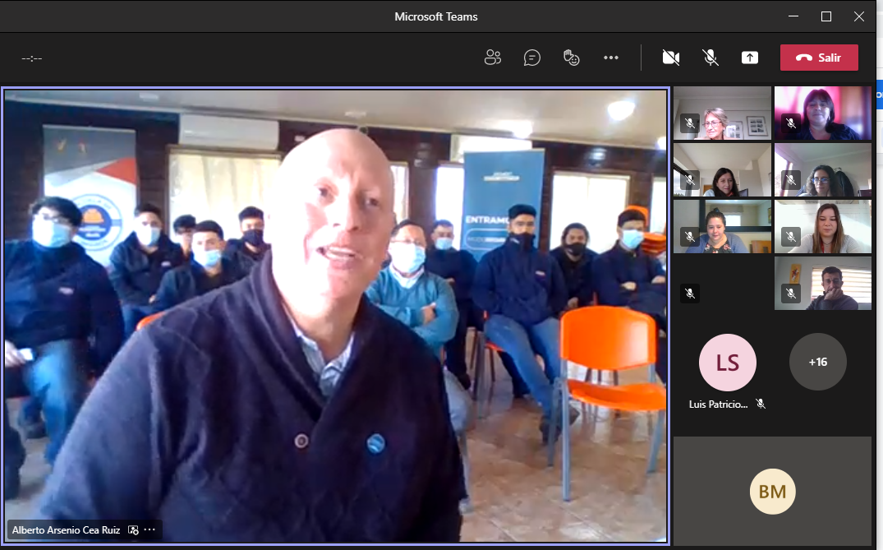Open options ellipsis next to Alberto's name
The height and width of the screenshot is (550, 883).
tap(149, 530)
